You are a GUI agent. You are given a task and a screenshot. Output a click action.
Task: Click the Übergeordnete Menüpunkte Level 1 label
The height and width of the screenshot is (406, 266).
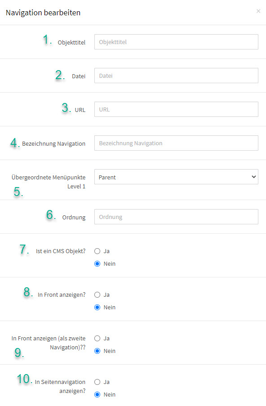click(49, 182)
